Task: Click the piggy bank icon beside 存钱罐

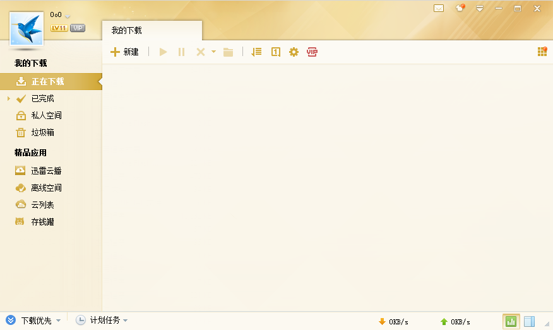Action: point(20,222)
